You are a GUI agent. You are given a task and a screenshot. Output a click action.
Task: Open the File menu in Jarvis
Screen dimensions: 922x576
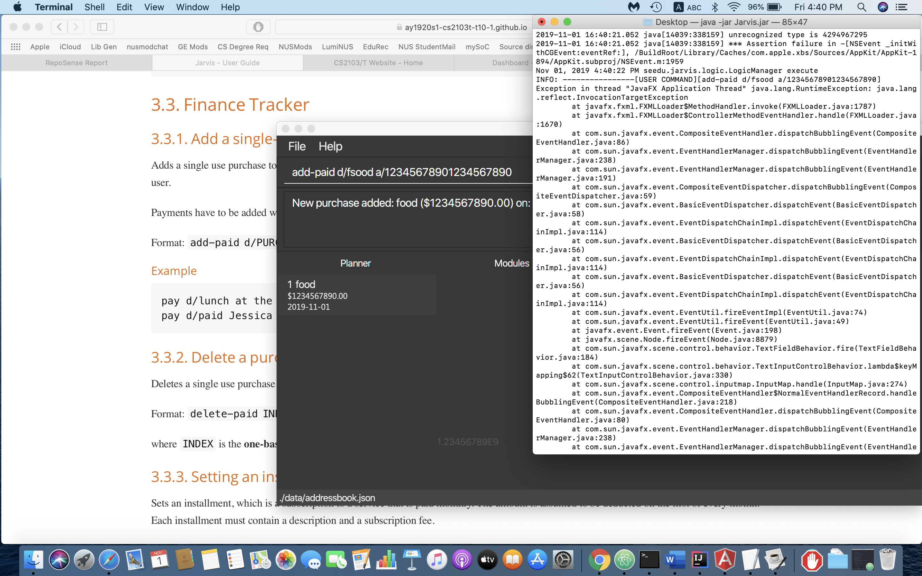coord(296,146)
